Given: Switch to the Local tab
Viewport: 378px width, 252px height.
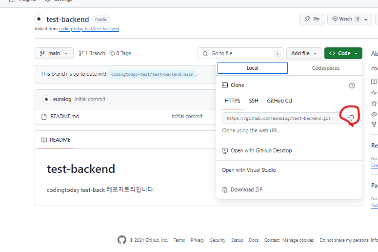Looking at the screenshot, I should pyautogui.click(x=252, y=68).
